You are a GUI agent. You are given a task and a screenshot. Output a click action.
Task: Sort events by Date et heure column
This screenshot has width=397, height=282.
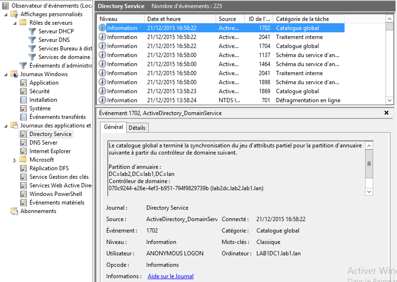tap(180, 19)
